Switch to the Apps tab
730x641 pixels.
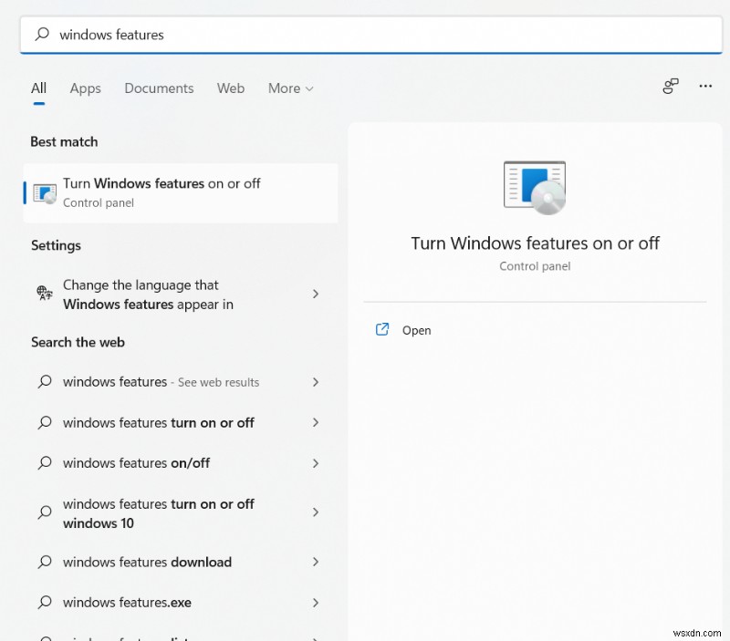(x=85, y=88)
